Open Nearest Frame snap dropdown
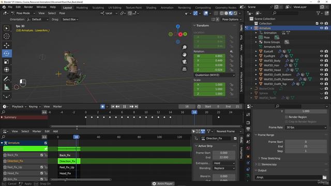 pos(228,131)
